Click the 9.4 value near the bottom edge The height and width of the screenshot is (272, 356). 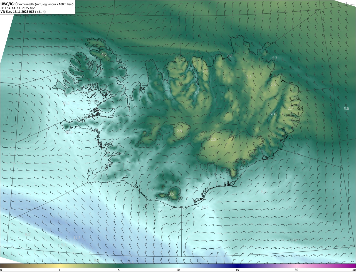96,261
